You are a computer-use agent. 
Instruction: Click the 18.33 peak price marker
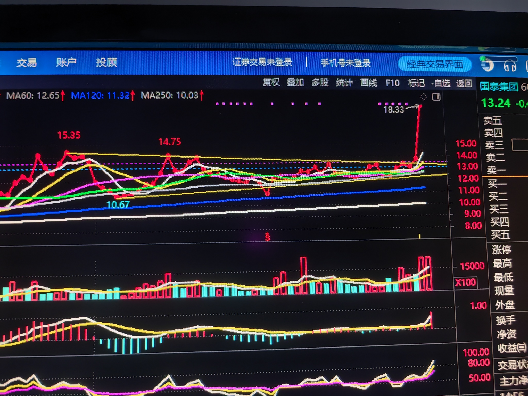[x=394, y=110]
